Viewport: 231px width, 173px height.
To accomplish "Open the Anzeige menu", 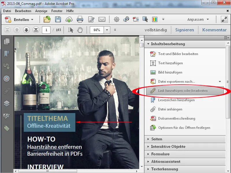I will 41,11.
